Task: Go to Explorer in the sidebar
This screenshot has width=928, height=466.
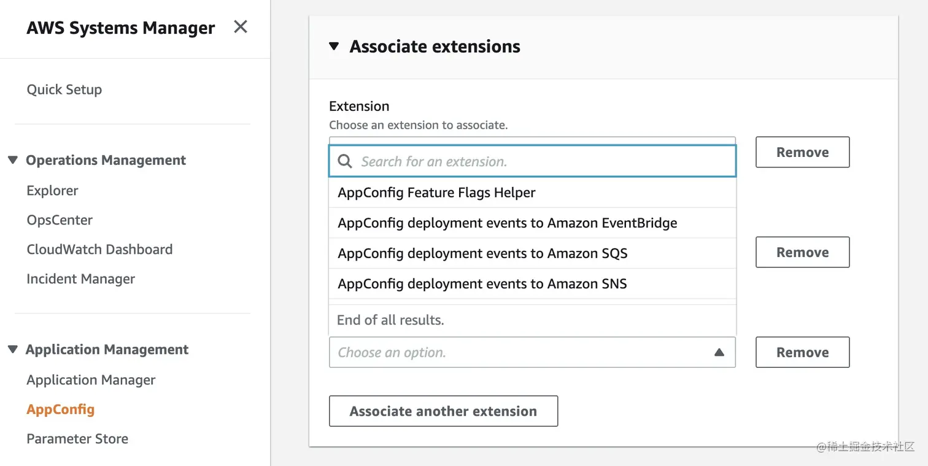Action: click(53, 191)
